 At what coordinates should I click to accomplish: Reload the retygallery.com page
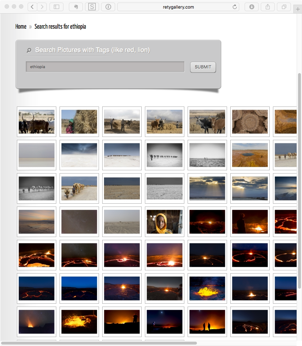coord(235,7)
